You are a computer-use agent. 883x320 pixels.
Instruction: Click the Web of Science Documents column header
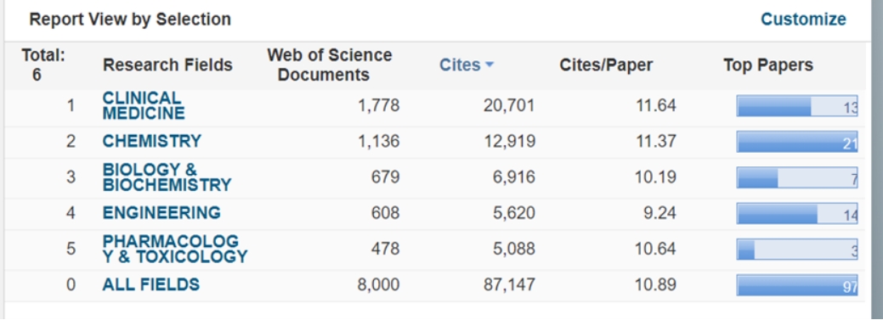pos(330,65)
